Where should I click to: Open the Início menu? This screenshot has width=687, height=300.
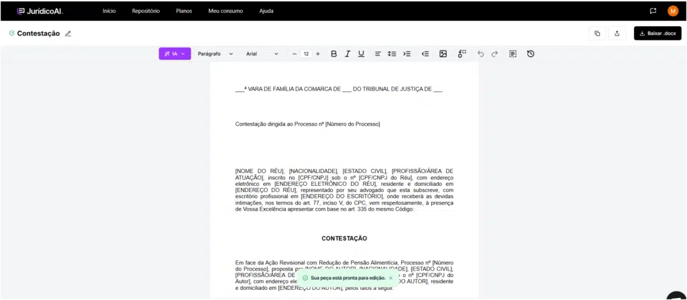tap(109, 11)
